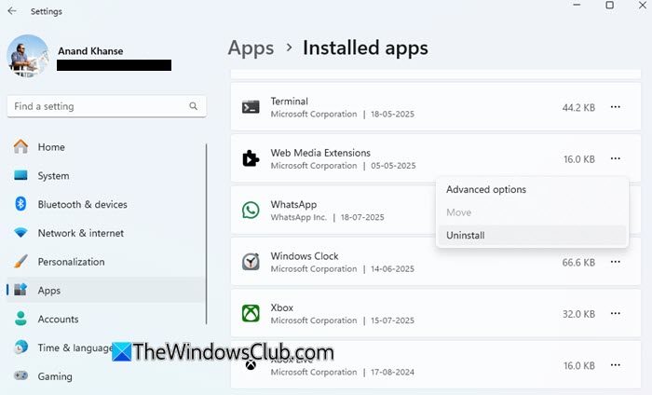Open Accounts settings
The image size is (652, 395).
(x=105, y=319)
